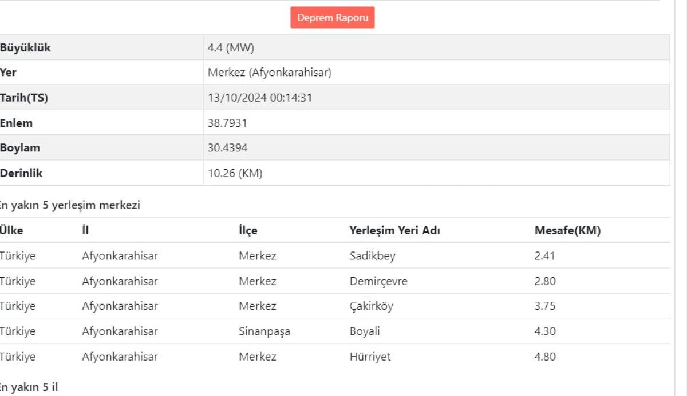Click the Boyali settlement name
This screenshot has width=687, height=396.
pos(365,331)
